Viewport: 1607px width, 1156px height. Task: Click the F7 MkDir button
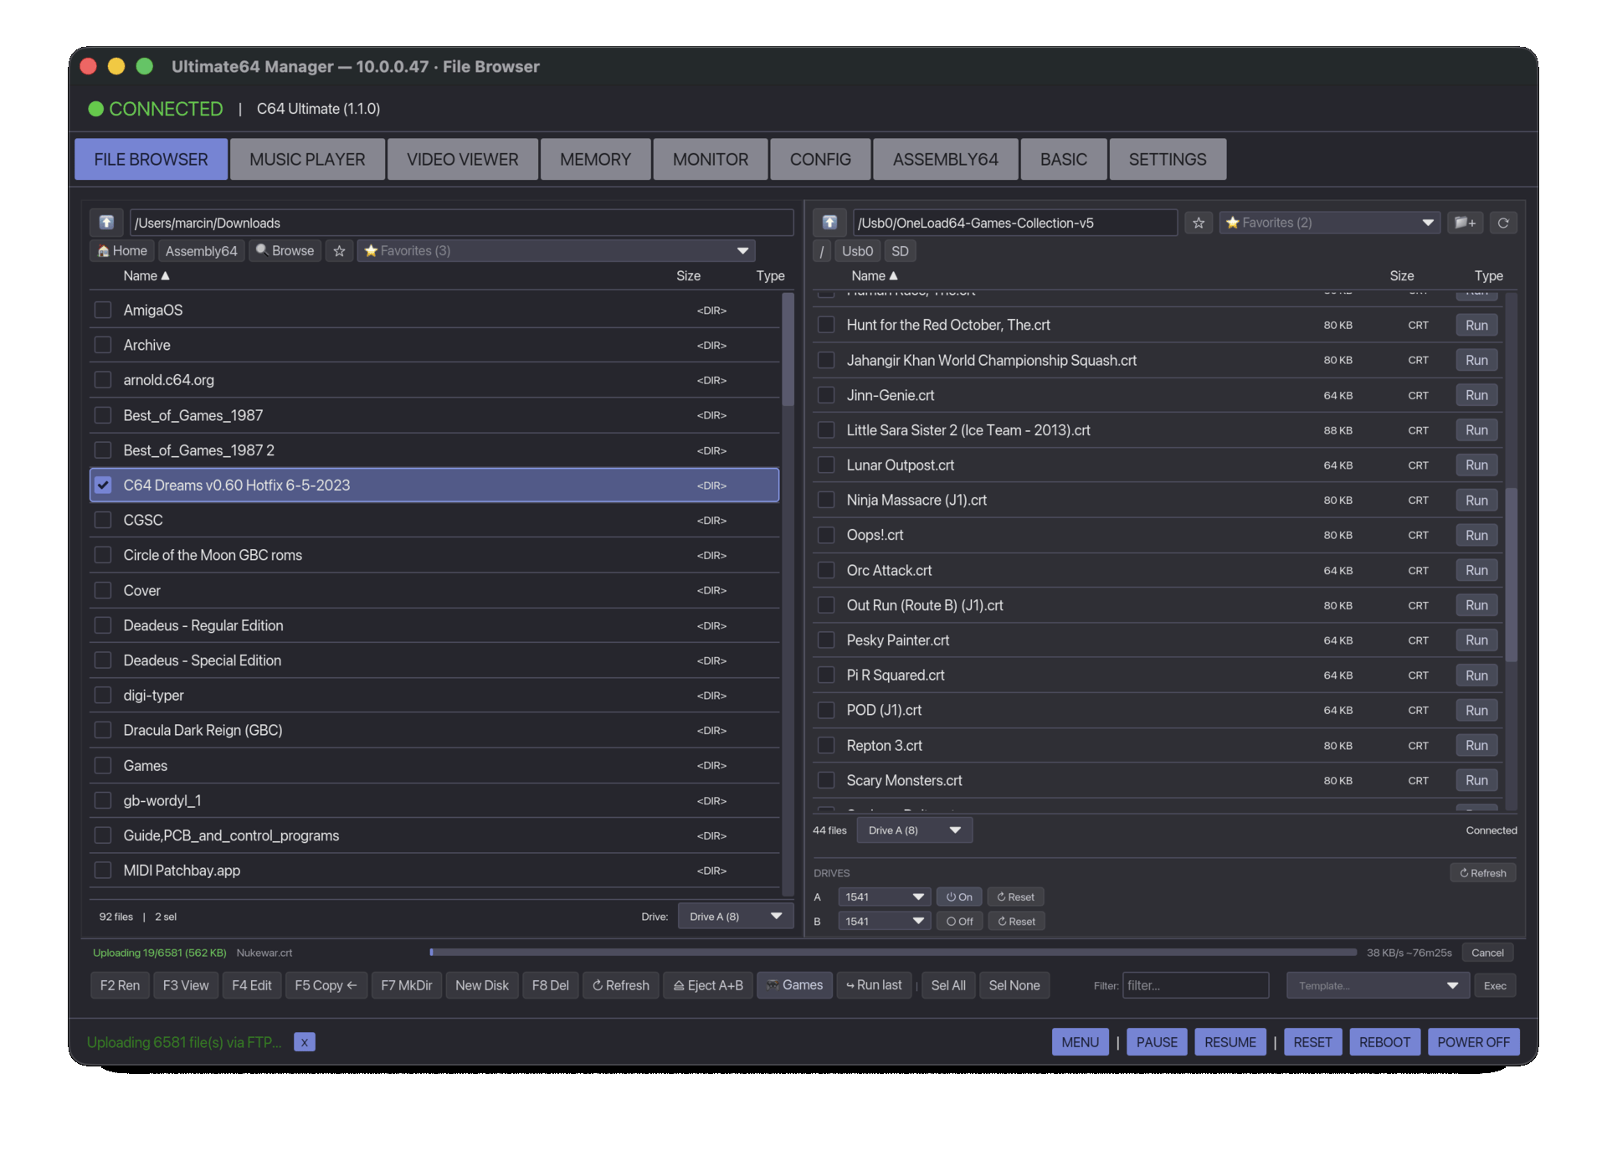(x=406, y=985)
